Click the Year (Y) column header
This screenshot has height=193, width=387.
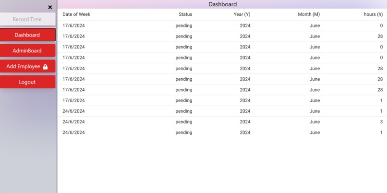coord(242,14)
